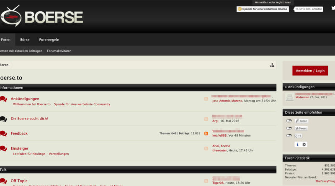Click Spende für eine werbefreie Boerse button
Image resolution: width=335 pixels, height=186 pixels.
tap(263, 9)
